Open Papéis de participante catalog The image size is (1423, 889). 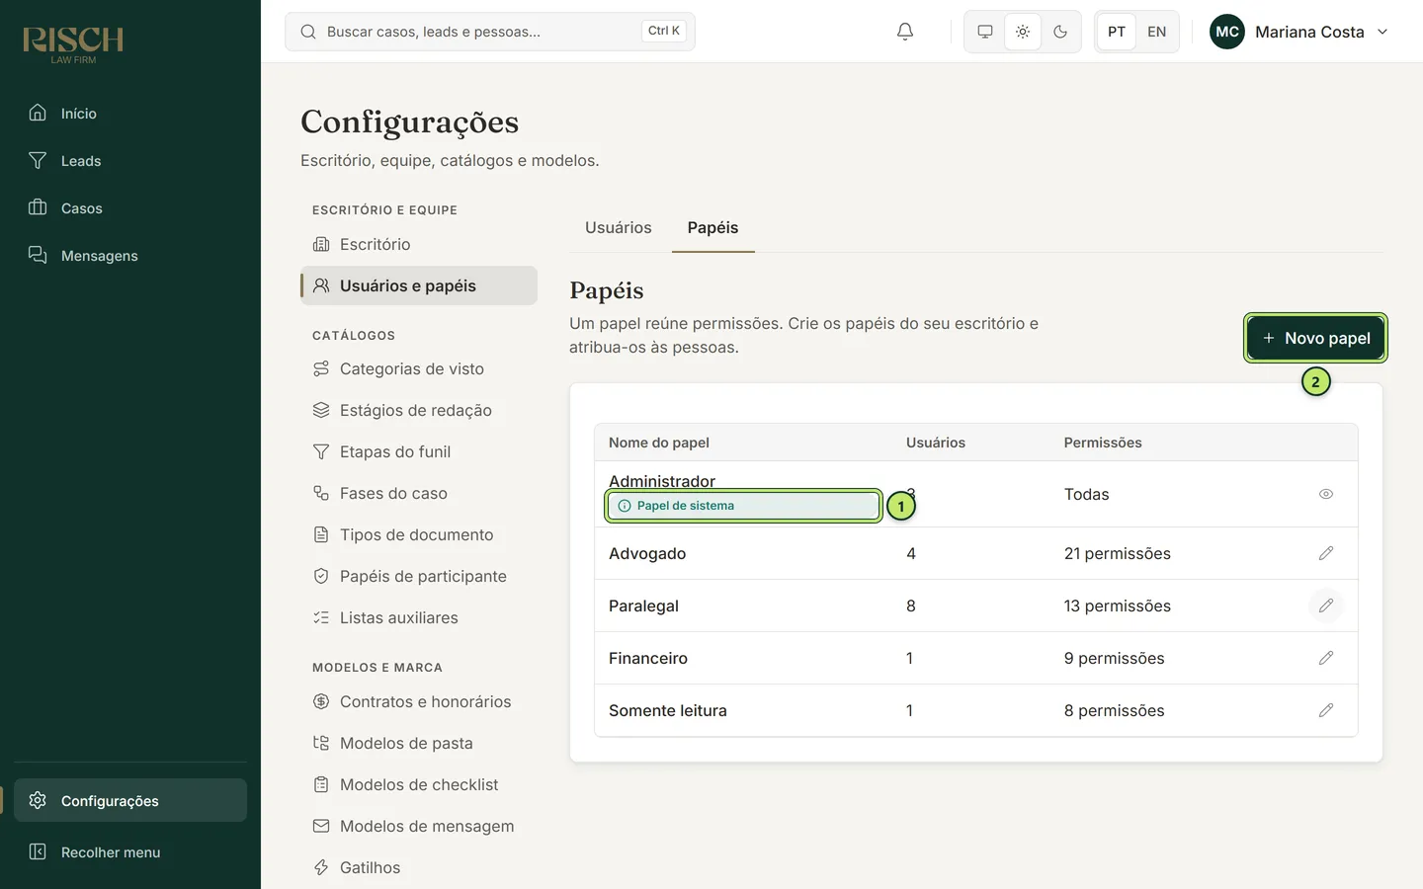click(419, 577)
